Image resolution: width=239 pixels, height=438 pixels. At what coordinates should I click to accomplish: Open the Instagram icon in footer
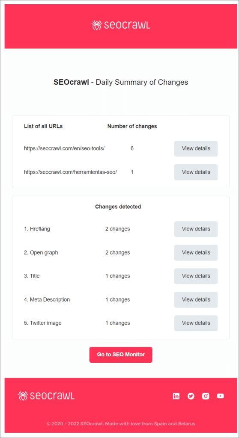click(206, 396)
